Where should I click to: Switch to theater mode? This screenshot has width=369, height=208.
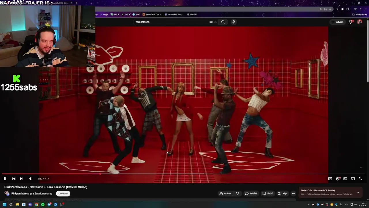tap(345, 179)
